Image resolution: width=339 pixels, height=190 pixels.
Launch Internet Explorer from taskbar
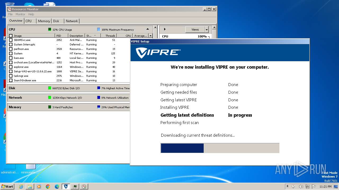coord(21,187)
